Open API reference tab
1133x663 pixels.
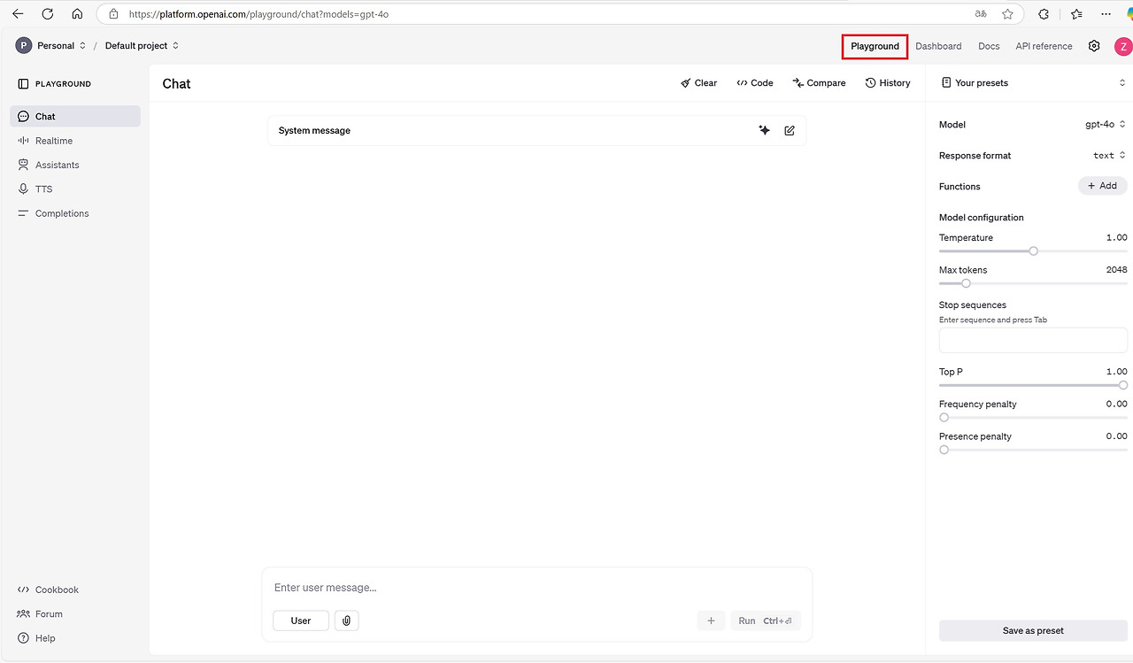(1044, 46)
